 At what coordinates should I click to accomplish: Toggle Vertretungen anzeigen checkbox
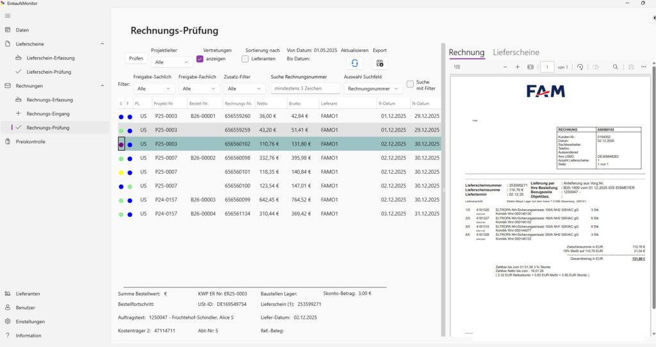(x=200, y=59)
